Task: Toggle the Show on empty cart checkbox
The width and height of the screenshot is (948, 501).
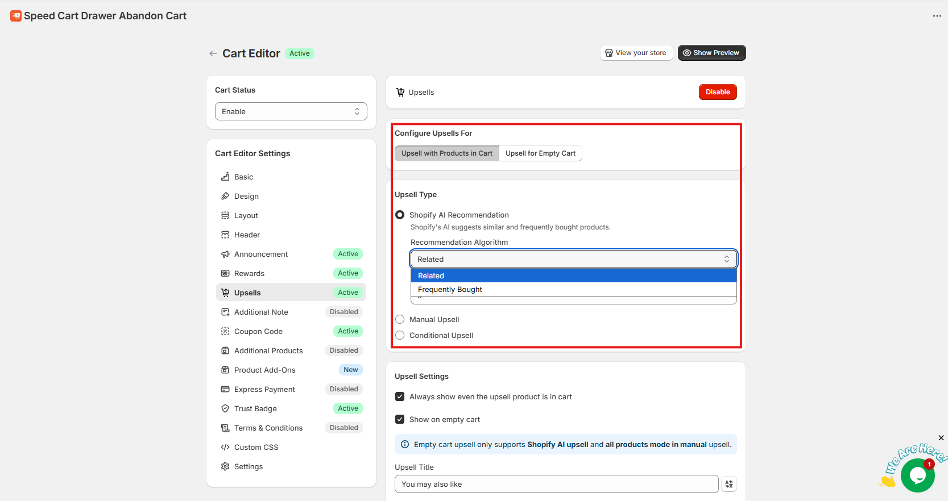Action: (x=400, y=419)
